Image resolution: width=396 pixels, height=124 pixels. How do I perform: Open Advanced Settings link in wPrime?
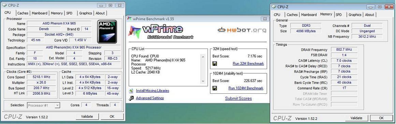coord(150,98)
